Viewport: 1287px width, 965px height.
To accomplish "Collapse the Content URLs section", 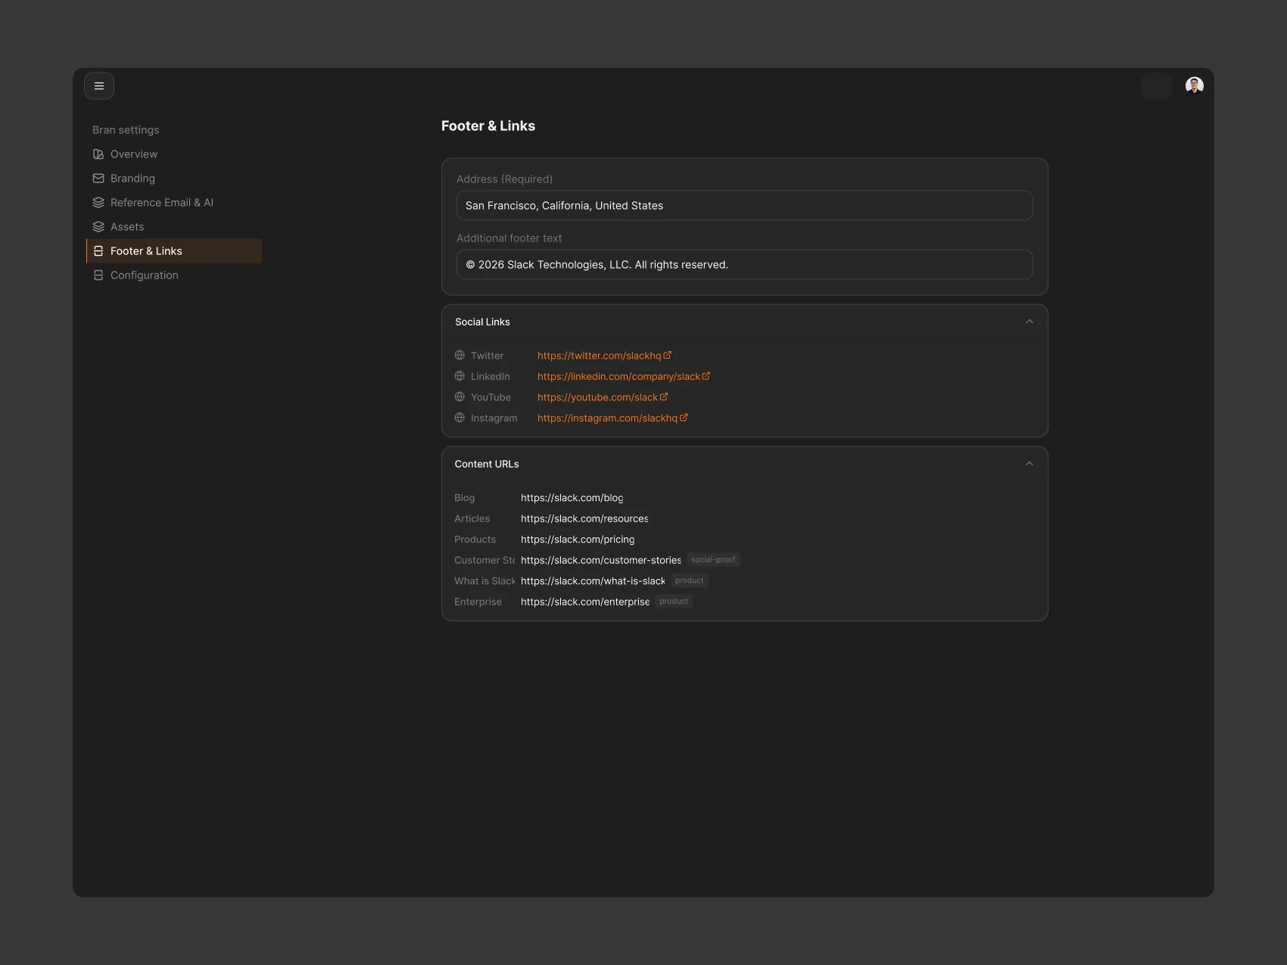I will 1030,464.
